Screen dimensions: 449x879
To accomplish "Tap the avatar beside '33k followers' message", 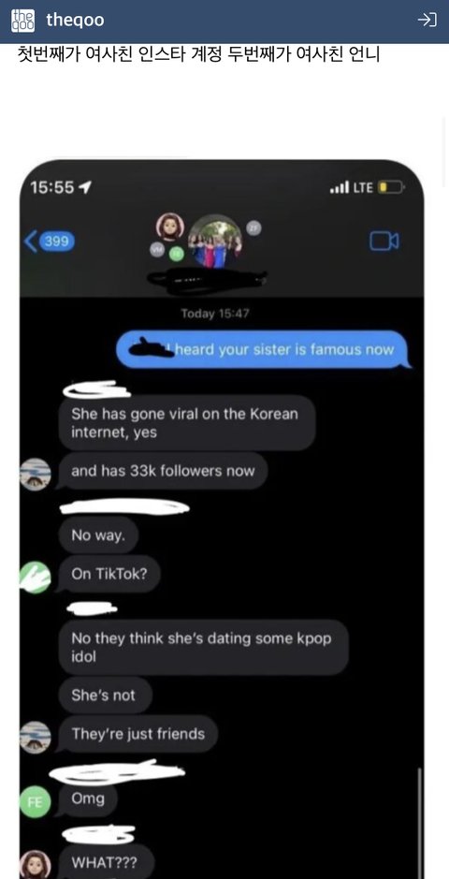I will pos(36,474).
